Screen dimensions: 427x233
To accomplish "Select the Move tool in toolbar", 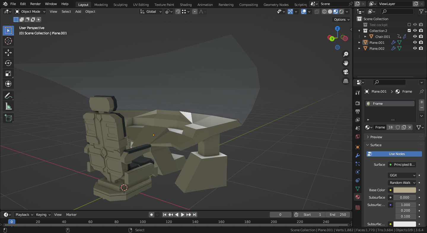I will coord(8,53).
